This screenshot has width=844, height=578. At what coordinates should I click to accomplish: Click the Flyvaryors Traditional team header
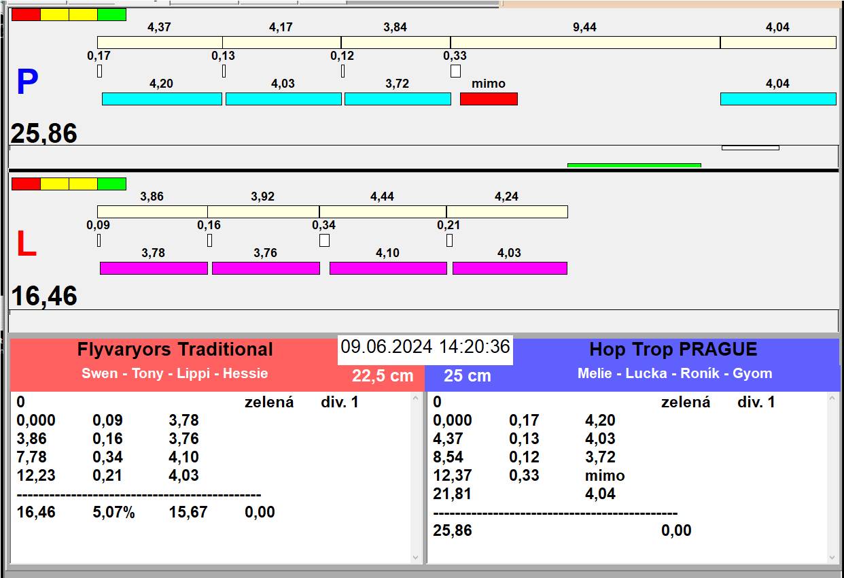[175, 350]
